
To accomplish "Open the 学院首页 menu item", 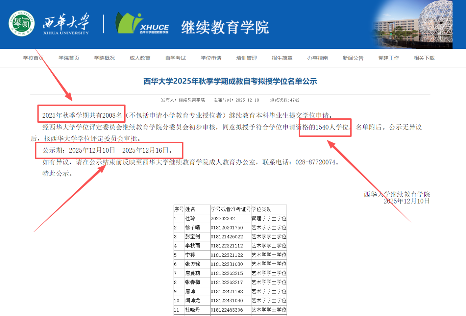I will 69,58.
